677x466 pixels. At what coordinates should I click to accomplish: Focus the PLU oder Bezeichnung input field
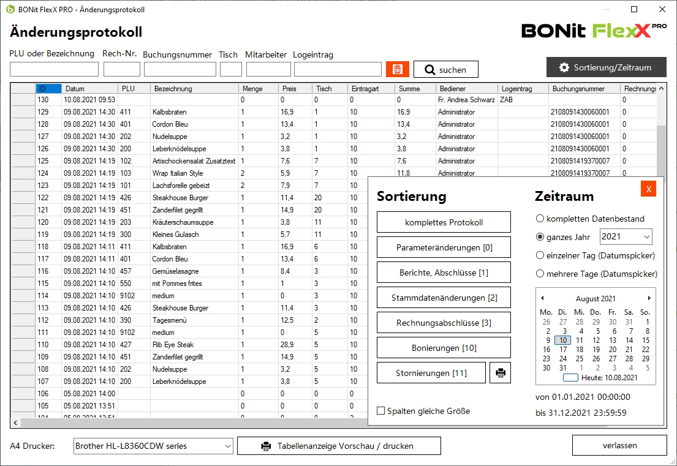point(54,69)
